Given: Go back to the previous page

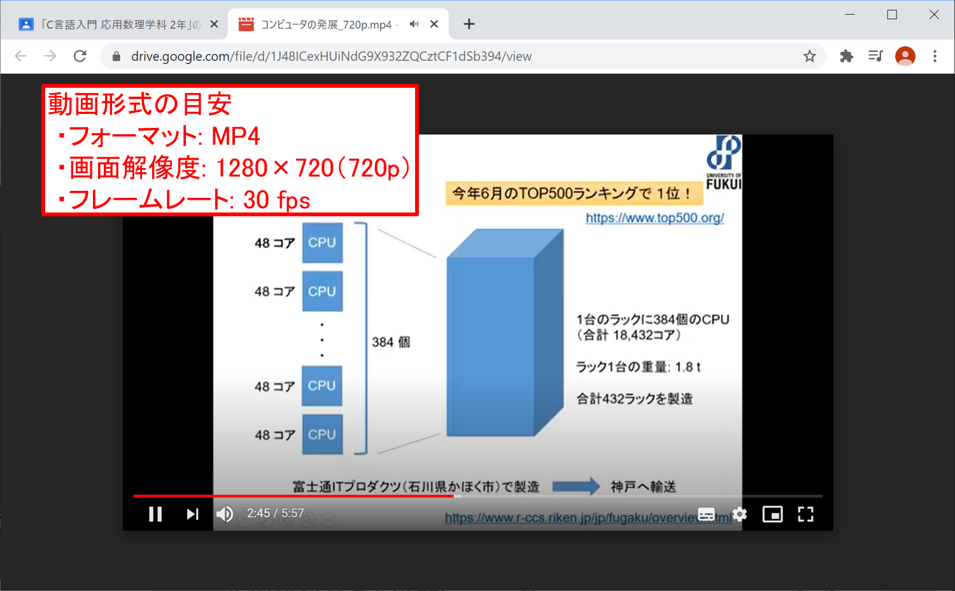Looking at the screenshot, I should click(x=21, y=56).
